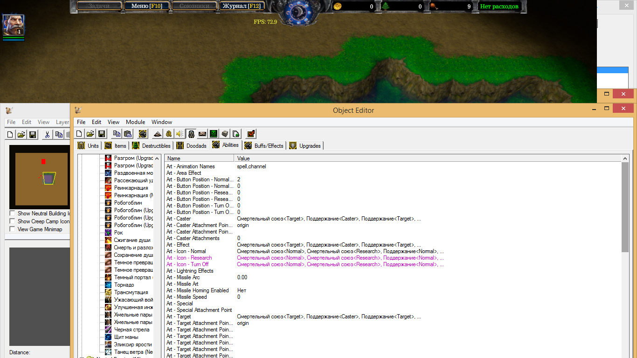Click the Задачи game button
The height and width of the screenshot is (358, 637).
(99, 6)
